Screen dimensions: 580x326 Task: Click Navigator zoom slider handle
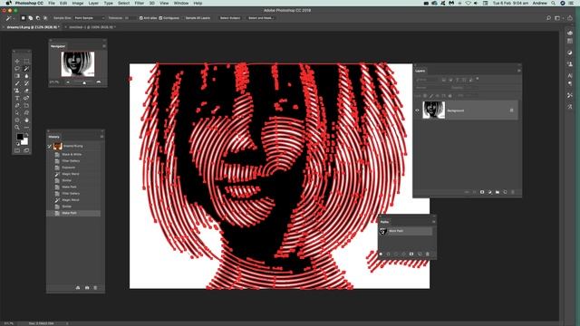point(84,82)
